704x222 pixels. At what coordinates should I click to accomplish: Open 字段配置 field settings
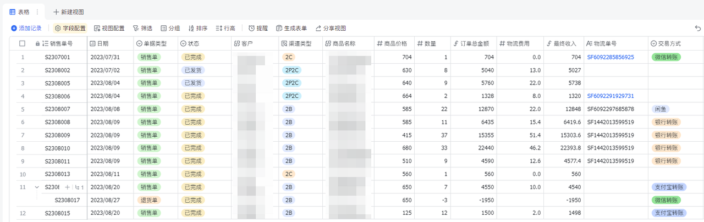(70, 28)
